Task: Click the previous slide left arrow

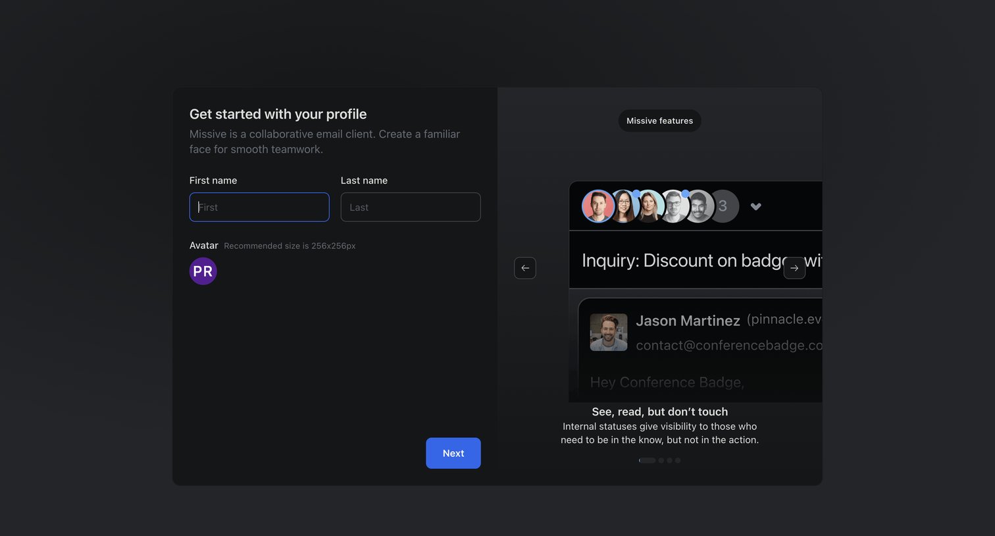Action: [x=525, y=268]
